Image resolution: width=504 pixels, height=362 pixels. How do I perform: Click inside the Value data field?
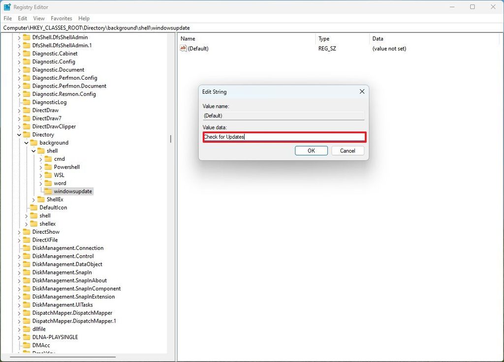point(284,137)
